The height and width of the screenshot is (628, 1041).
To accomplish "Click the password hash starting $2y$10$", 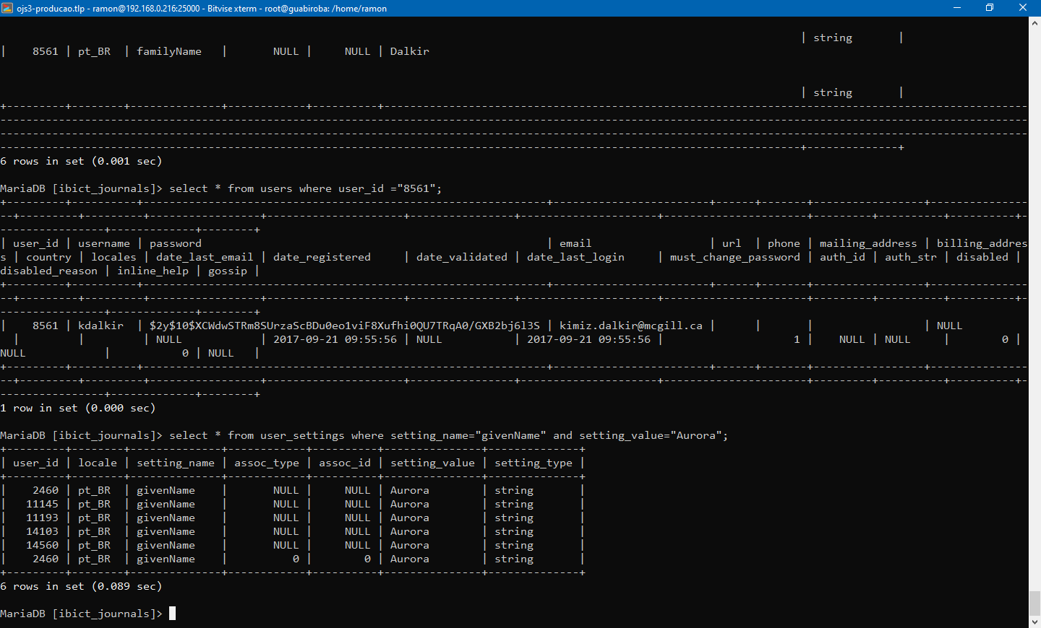I will (345, 326).
